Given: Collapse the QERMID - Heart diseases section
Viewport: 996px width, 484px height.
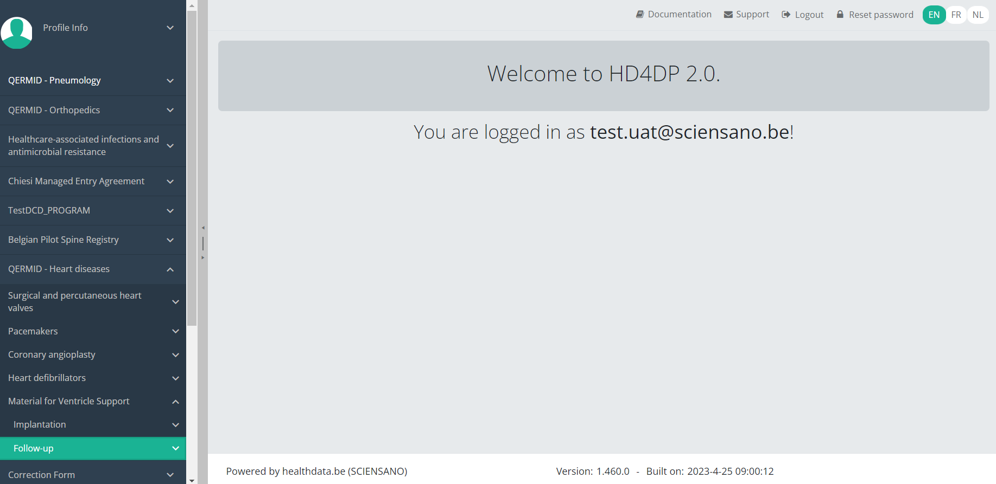Looking at the screenshot, I should pyautogui.click(x=170, y=269).
